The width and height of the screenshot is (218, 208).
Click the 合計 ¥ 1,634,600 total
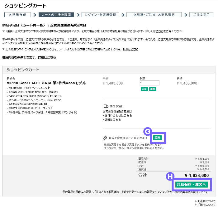click(197, 176)
